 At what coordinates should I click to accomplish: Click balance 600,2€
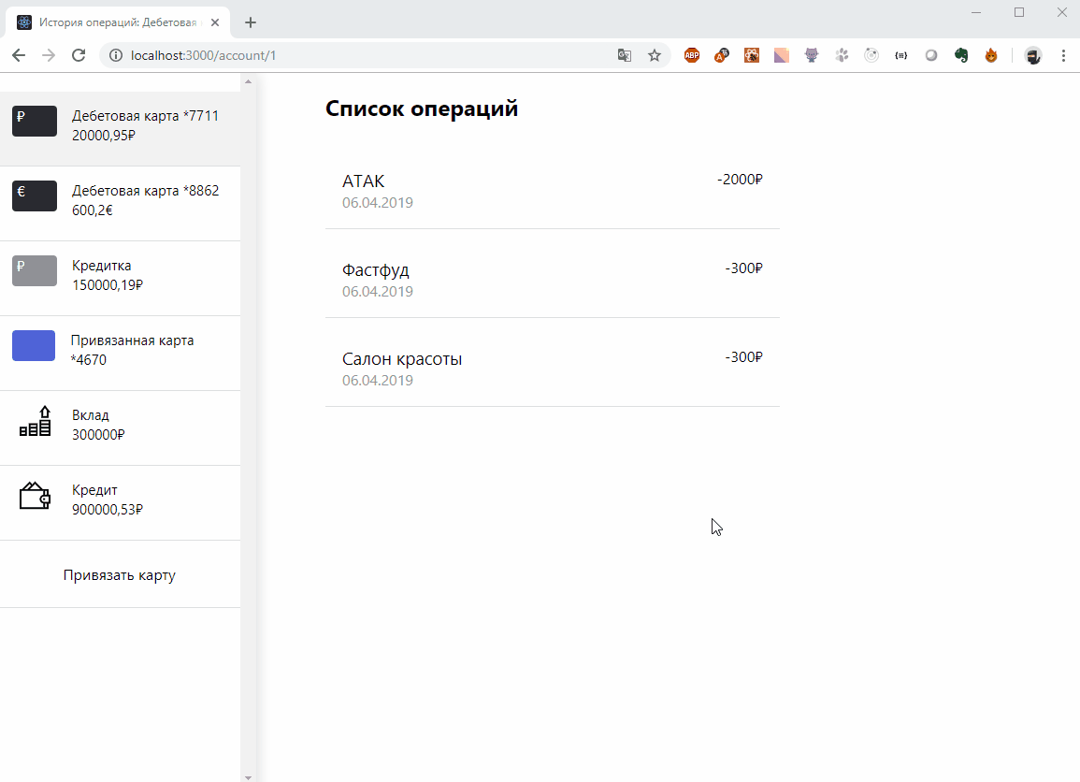[93, 210]
